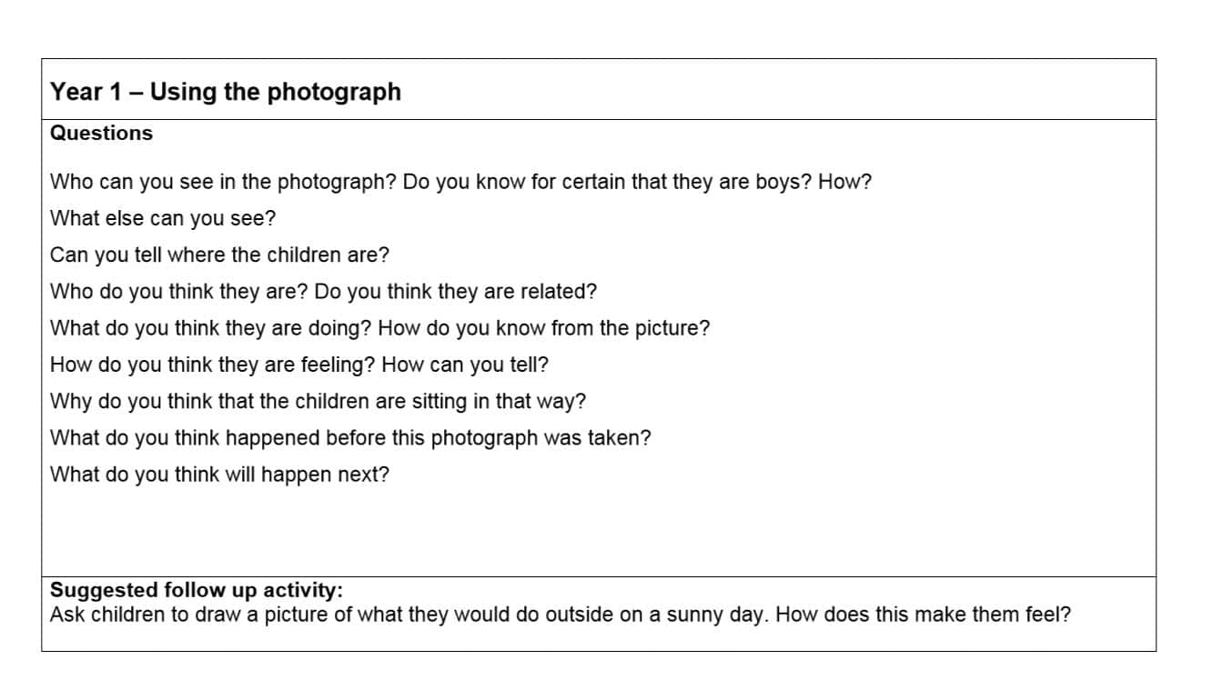
Task: Click the 'Suggested follow up activity:' label
Action: (197, 590)
